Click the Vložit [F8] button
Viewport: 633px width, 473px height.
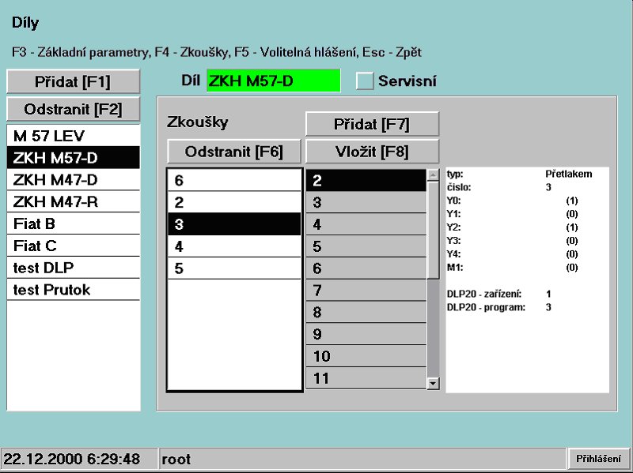pyautogui.click(x=372, y=151)
